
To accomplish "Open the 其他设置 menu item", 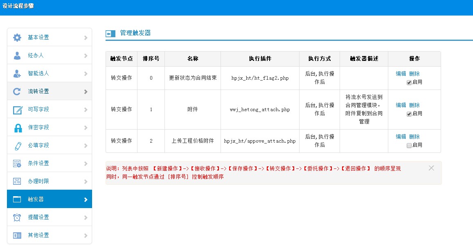I will click(50, 235).
